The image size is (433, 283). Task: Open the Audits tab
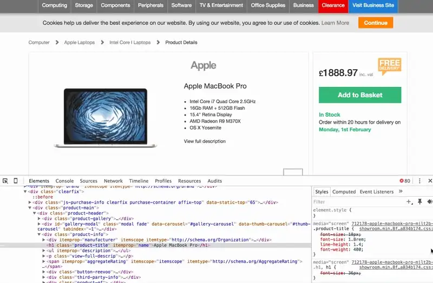214,181
